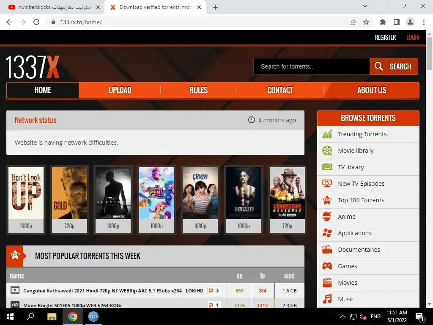
Task: Click the Applications windows icon
Action: click(327, 233)
